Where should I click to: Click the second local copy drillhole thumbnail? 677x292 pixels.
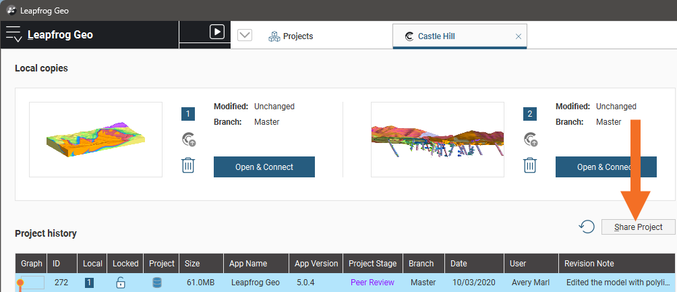[x=437, y=140]
